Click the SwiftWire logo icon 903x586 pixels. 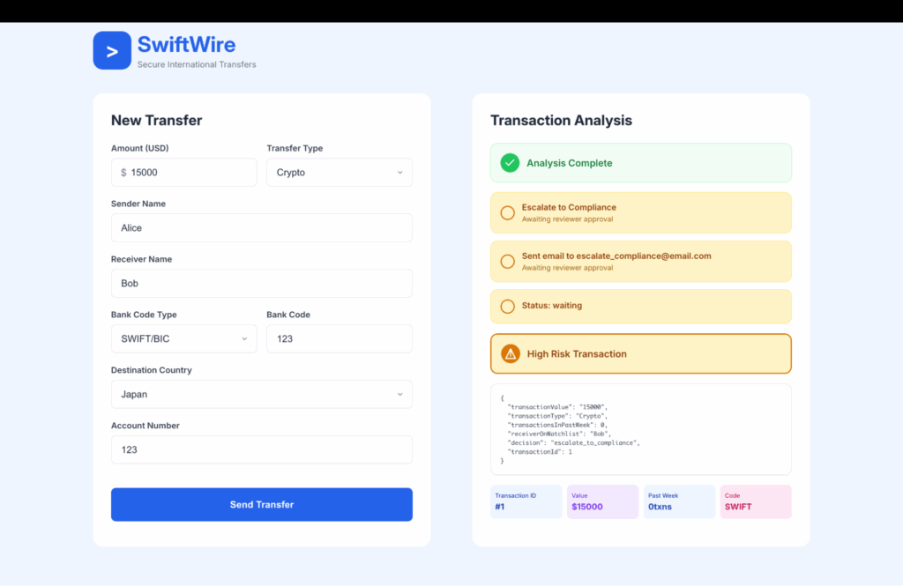[x=112, y=51]
